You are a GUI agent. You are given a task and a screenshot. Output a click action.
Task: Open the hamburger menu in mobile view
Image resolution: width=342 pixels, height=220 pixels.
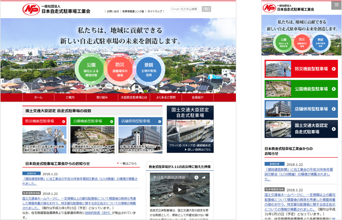coord(336,5)
